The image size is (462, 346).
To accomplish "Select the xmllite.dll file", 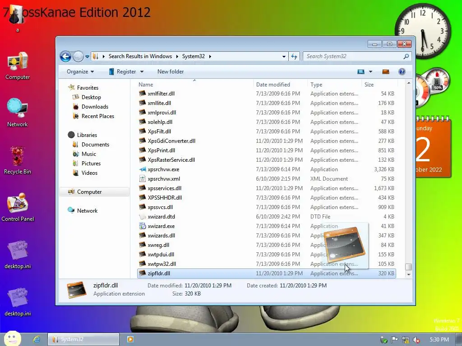I will (x=159, y=103).
